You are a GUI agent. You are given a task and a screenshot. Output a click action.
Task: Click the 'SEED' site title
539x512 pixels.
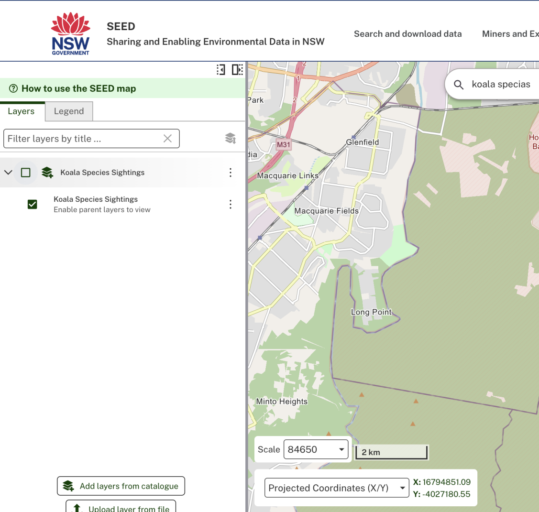(121, 26)
